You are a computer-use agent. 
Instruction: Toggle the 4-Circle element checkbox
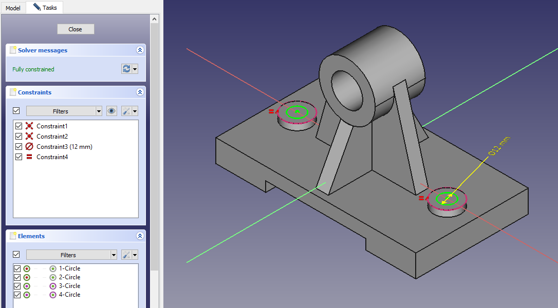coord(17,295)
